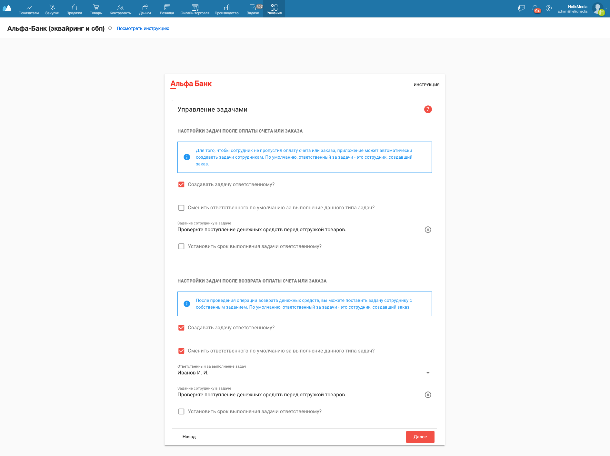The width and height of the screenshot is (610, 456).
Task: Click the Назад button
Action: [189, 437]
